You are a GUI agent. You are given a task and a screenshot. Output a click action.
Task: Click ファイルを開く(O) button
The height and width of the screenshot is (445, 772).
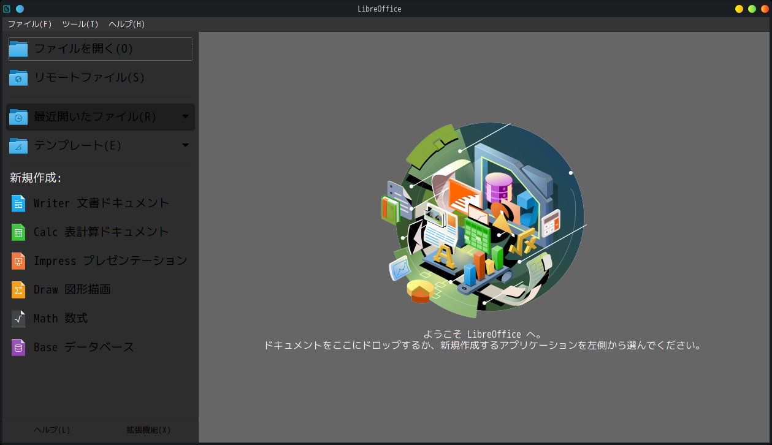(x=101, y=49)
